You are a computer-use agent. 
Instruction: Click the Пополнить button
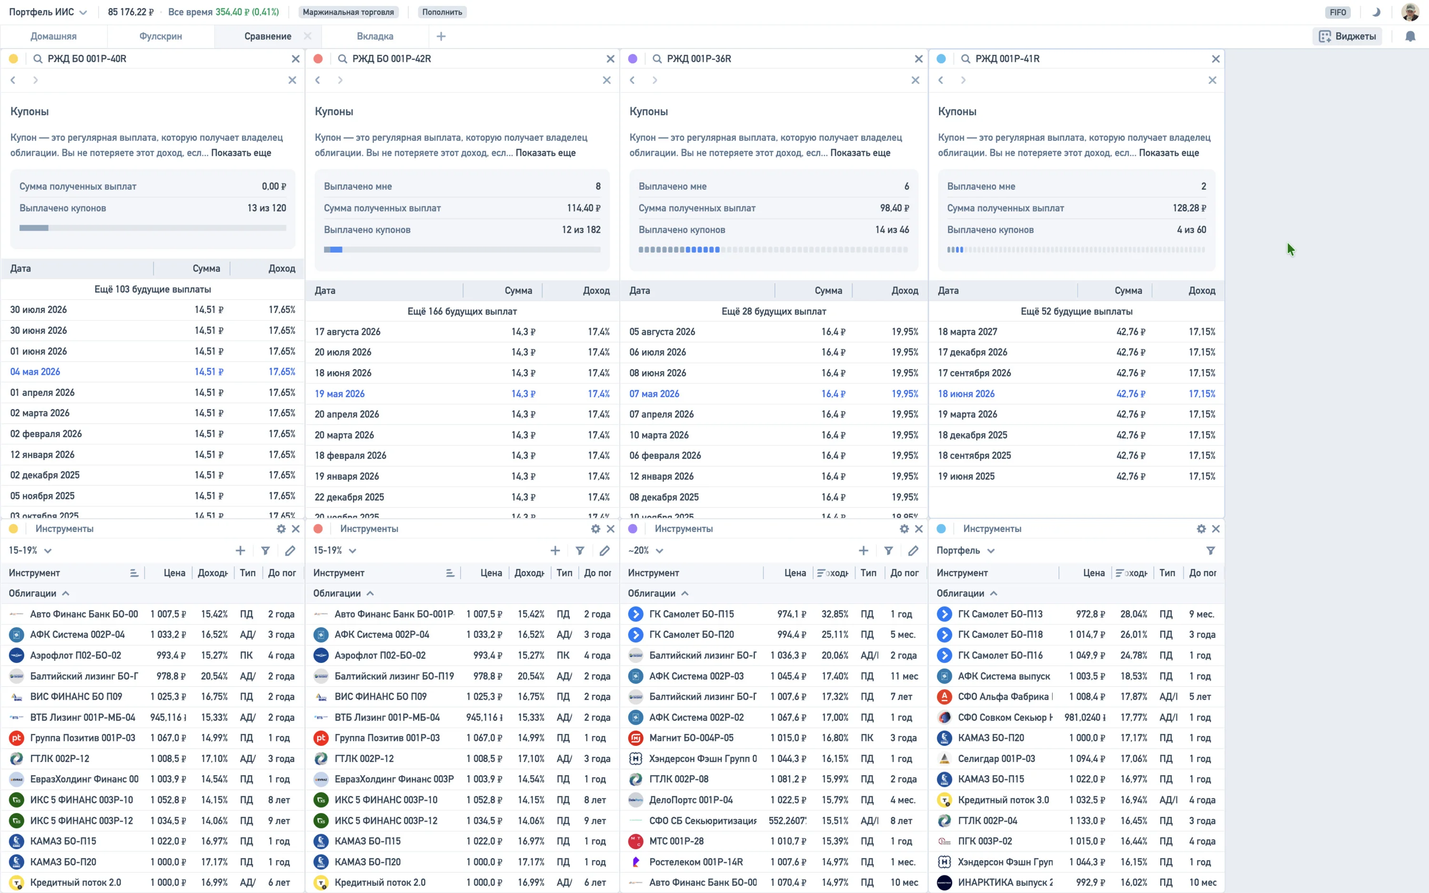(443, 12)
